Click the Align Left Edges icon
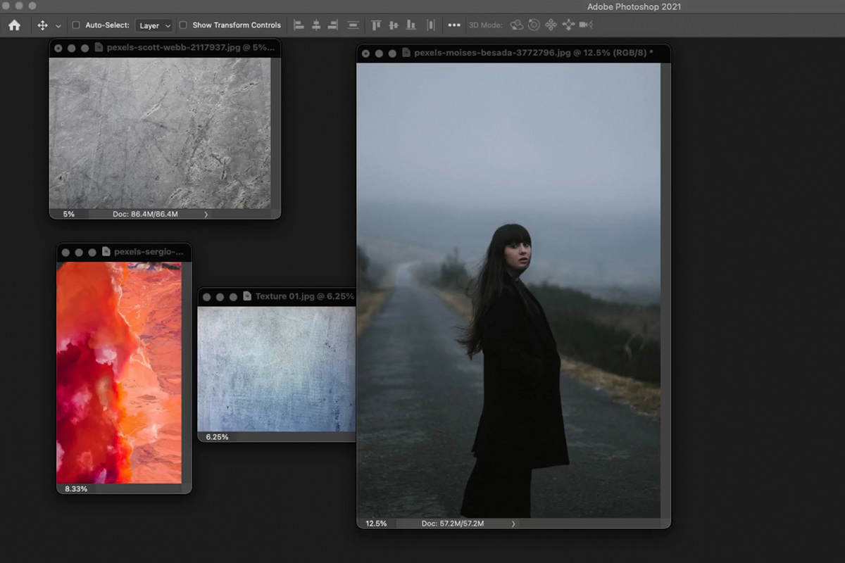 298,25
